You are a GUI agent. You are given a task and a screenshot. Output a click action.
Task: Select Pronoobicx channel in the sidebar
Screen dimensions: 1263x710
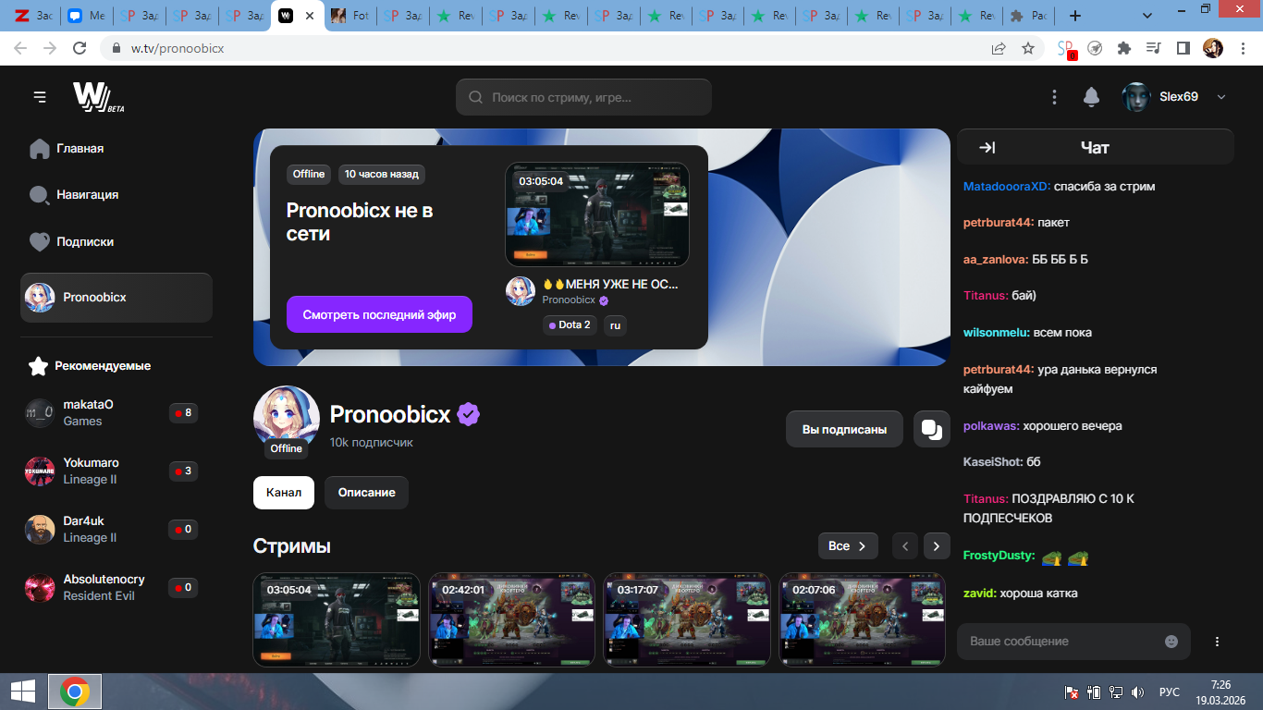(x=116, y=298)
